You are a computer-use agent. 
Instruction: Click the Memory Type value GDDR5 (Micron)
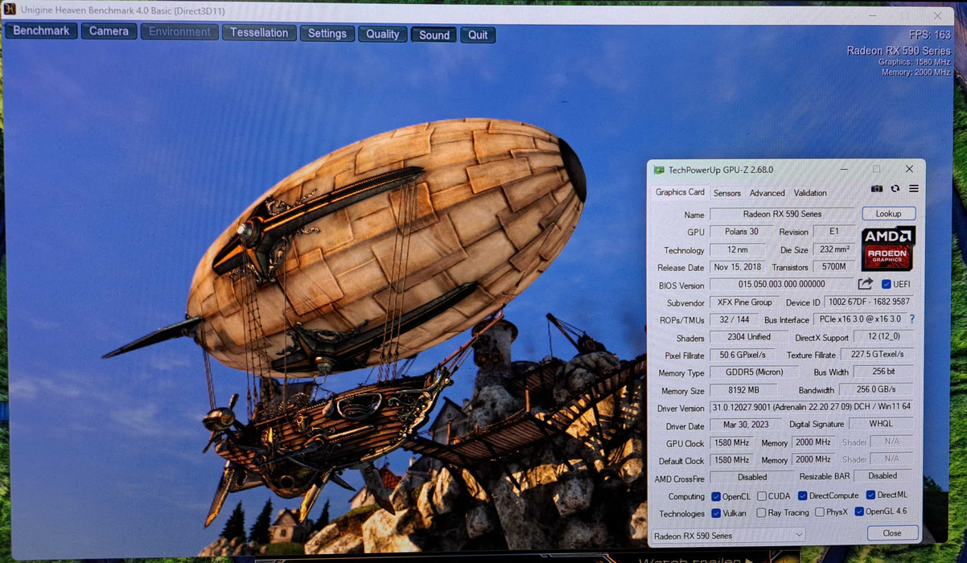click(753, 372)
